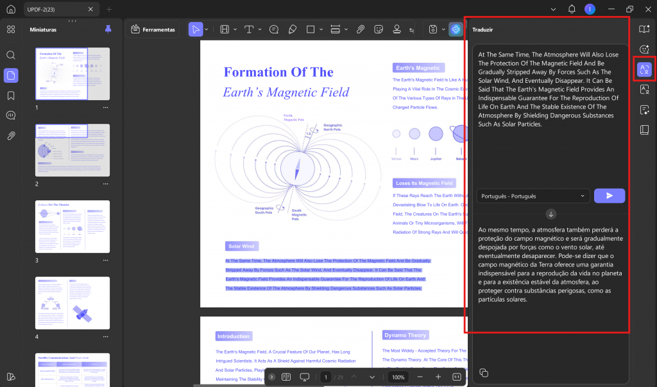Open more options for page 4 thumbnail
The width and height of the screenshot is (657, 387).
(106, 337)
